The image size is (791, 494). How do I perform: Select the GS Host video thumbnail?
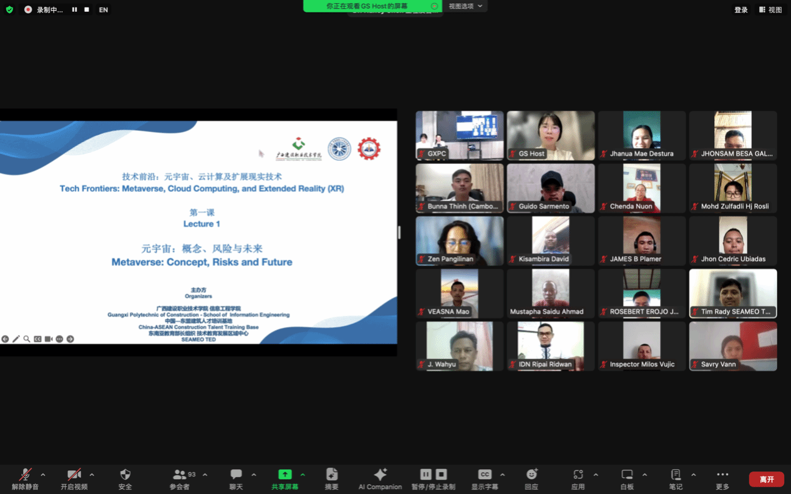550,135
